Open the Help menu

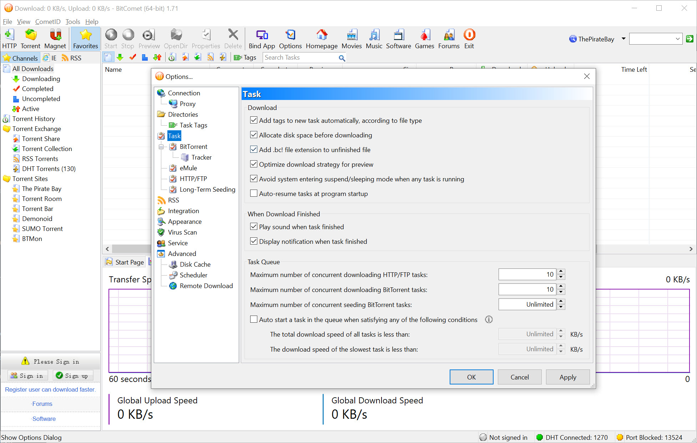[92, 22]
